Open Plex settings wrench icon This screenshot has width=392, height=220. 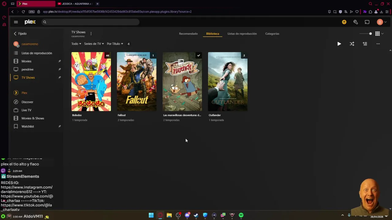point(356,22)
